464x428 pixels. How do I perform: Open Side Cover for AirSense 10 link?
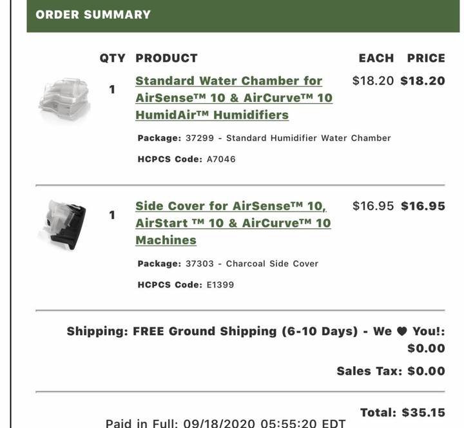pos(233,223)
